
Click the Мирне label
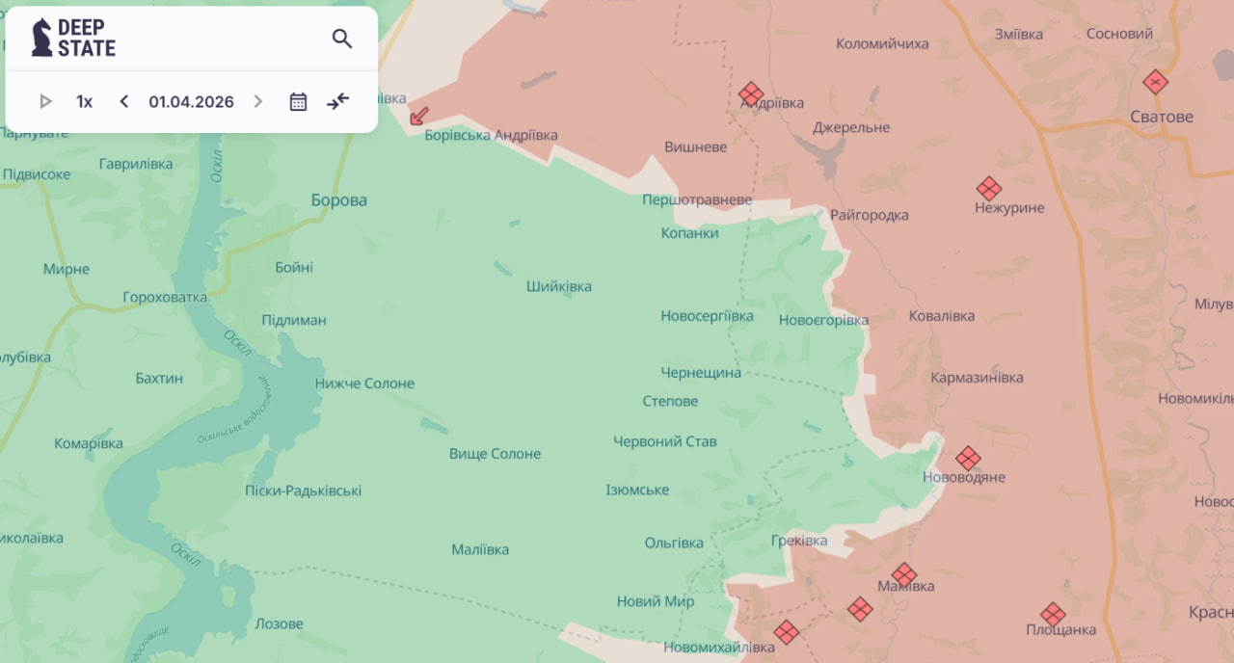coord(67,269)
